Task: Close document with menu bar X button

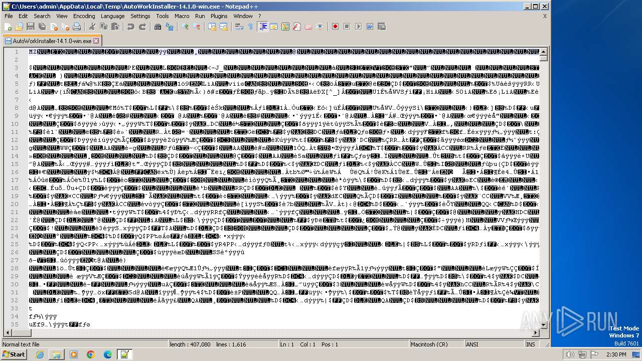Action: pyautogui.click(x=545, y=16)
